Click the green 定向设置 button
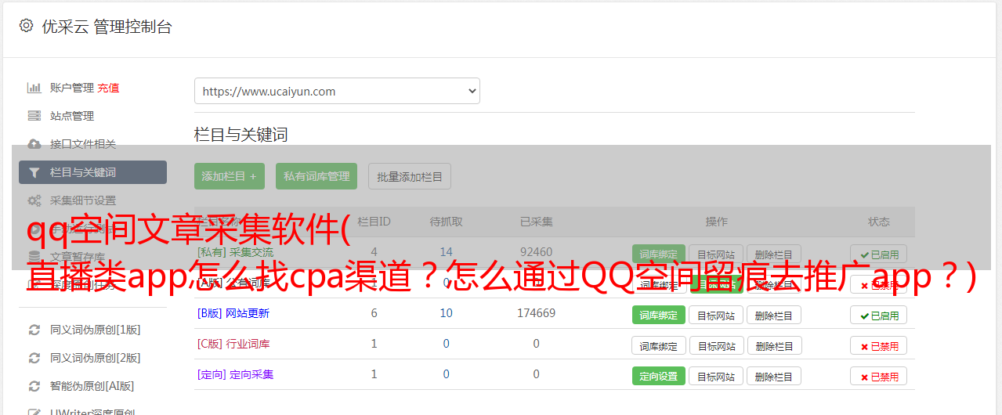The height and width of the screenshot is (415, 1002). pos(659,376)
